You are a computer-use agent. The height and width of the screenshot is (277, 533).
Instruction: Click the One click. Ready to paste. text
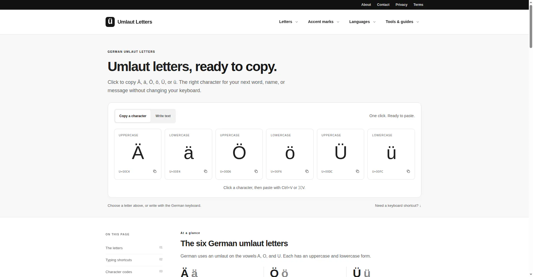point(392,116)
